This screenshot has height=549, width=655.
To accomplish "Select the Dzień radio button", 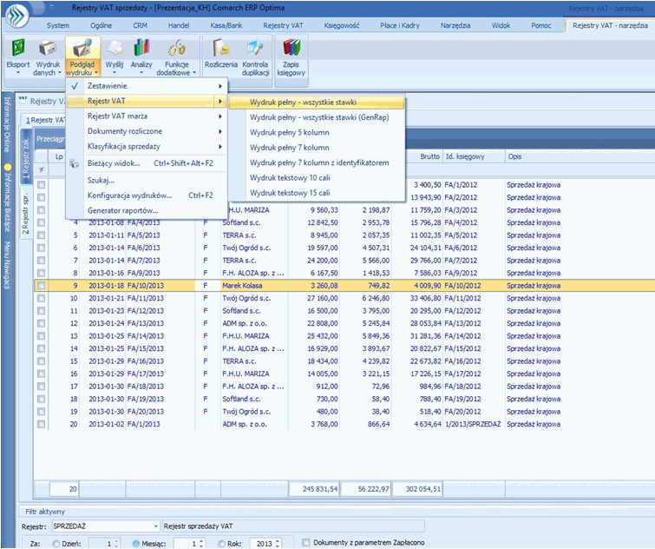I will (x=56, y=544).
